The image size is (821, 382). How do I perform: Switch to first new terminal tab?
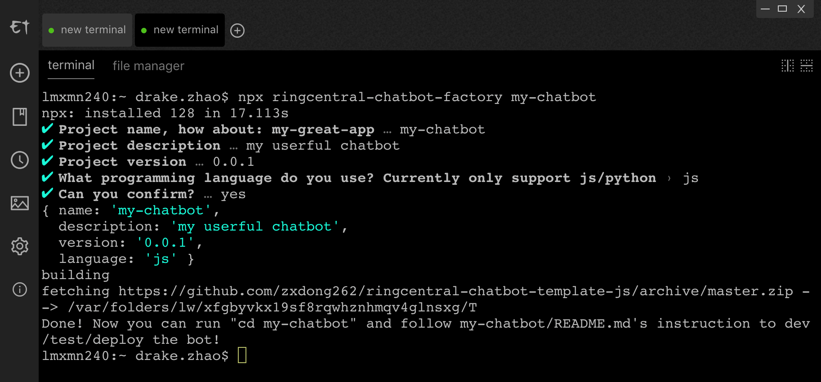[87, 30]
